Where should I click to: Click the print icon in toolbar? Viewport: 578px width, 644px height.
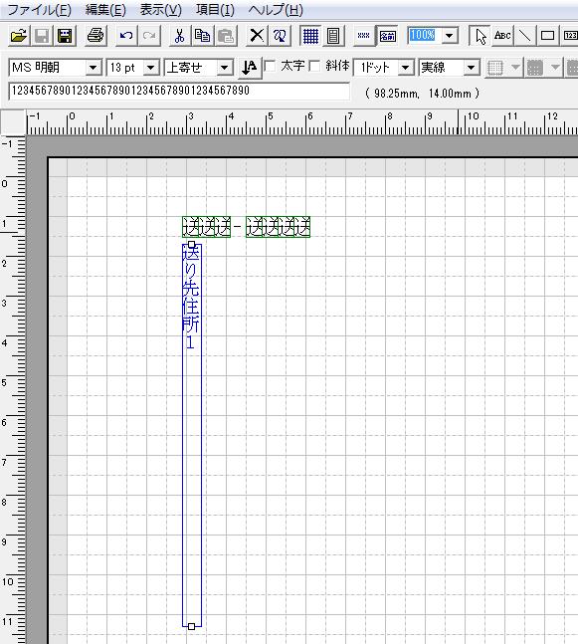(96, 36)
